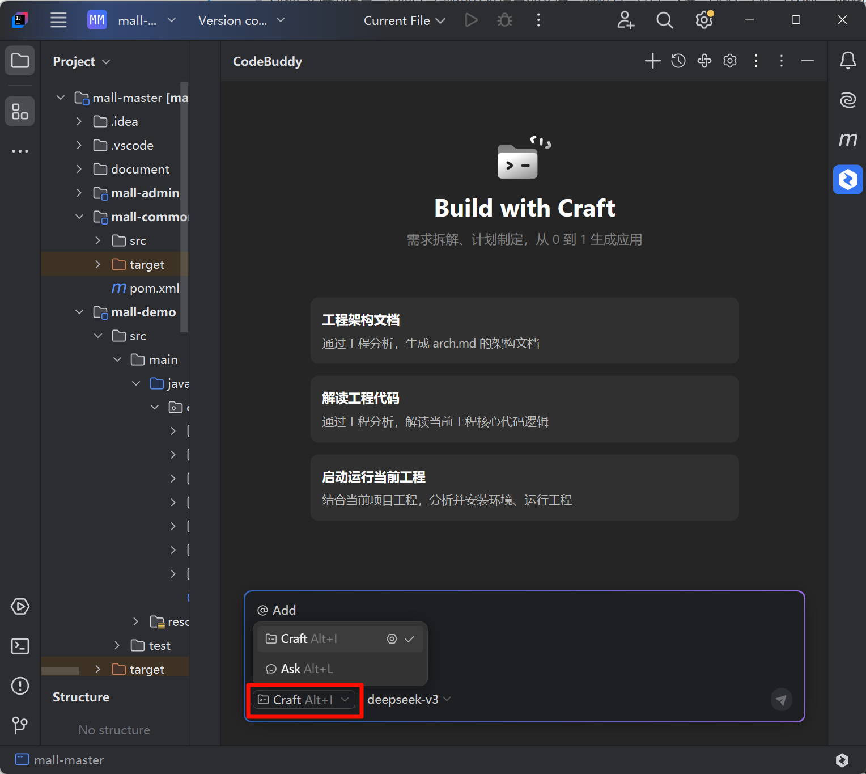
Task: Open CodeBuddy chat history clock icon
Action: [678, 61]
